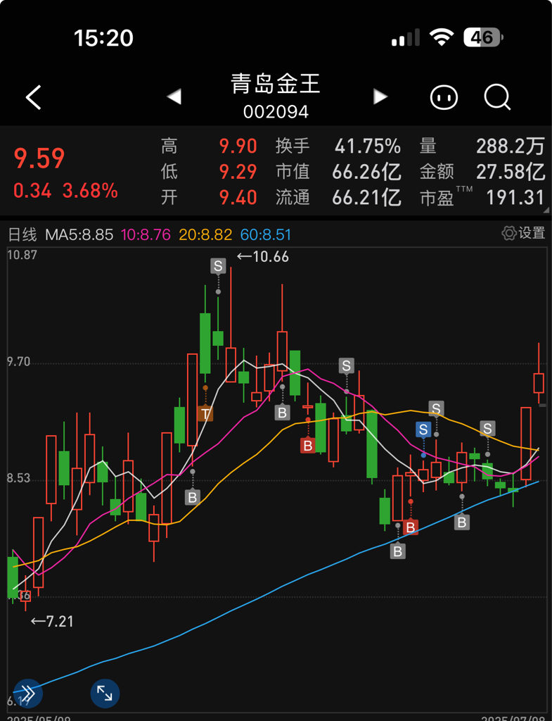Tap the 7.21 low price annotation

52,621
